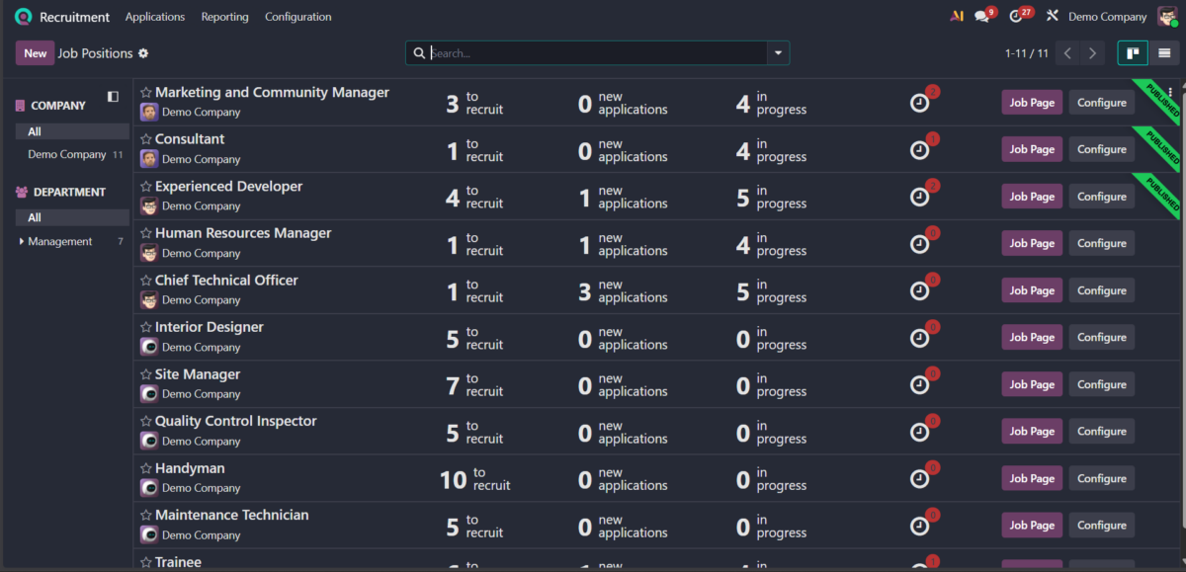Mark Chief Technical Officer as favorite
Screen dimensions: 1186x572
[x=146, y=281]
